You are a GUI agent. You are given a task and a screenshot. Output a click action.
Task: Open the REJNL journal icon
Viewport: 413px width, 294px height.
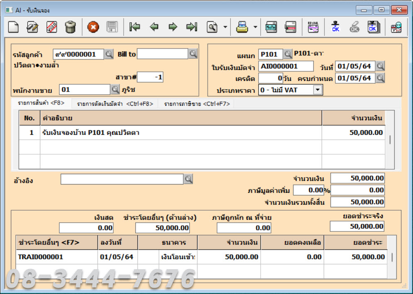tap(313, 27)
